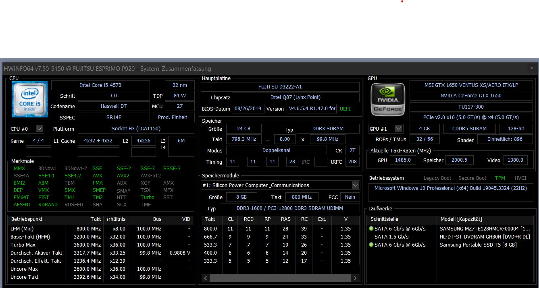Click the GDDR5 SDRAM video memory field
Image resolution: width=539 pixels, height=288 pixels.
pos(470,129)
